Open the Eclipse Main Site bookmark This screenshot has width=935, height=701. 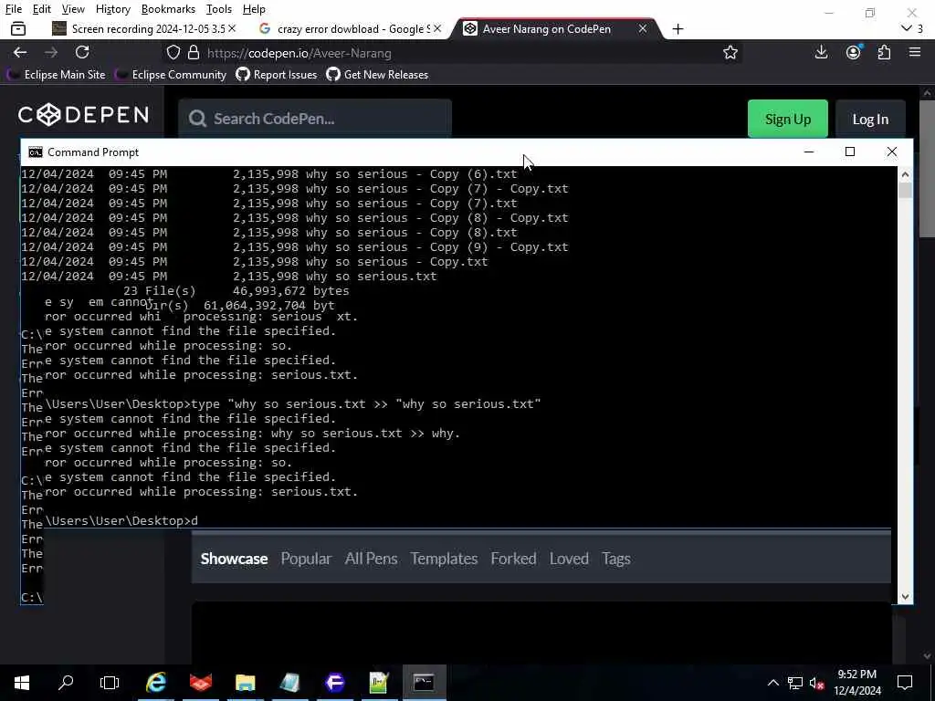(x=57, y=75)
